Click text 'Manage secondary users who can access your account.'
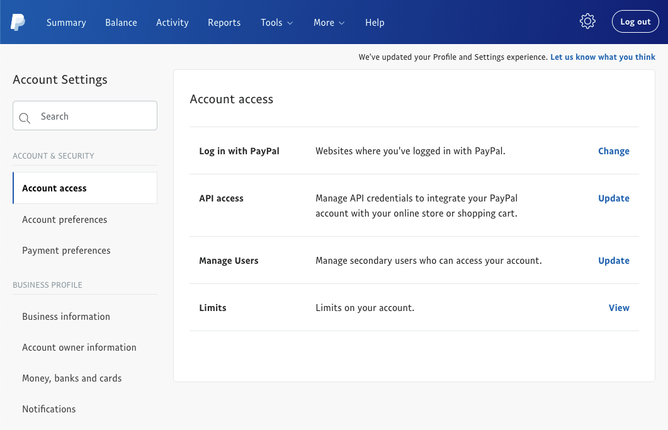Image resolution: width=668 pixels, height=430 pixels. click(429, 261)
